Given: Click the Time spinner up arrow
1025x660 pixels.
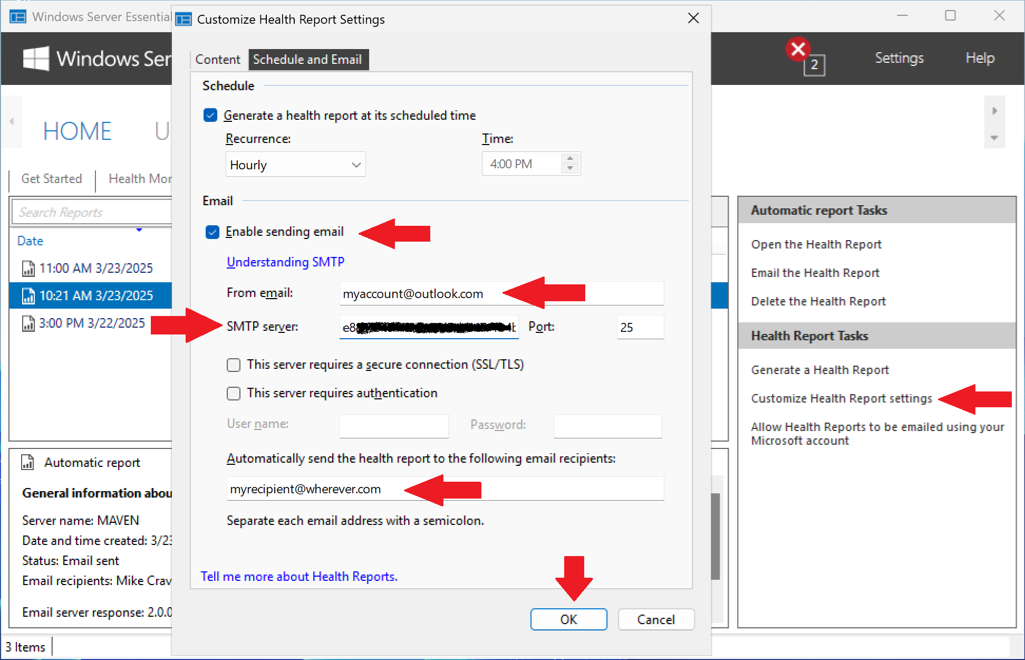Looking at the screenshot, I should (570, 159).
